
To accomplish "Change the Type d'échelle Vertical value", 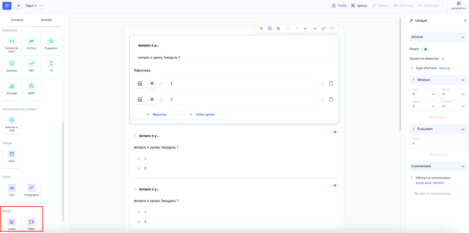I will [x=444, y=68].
